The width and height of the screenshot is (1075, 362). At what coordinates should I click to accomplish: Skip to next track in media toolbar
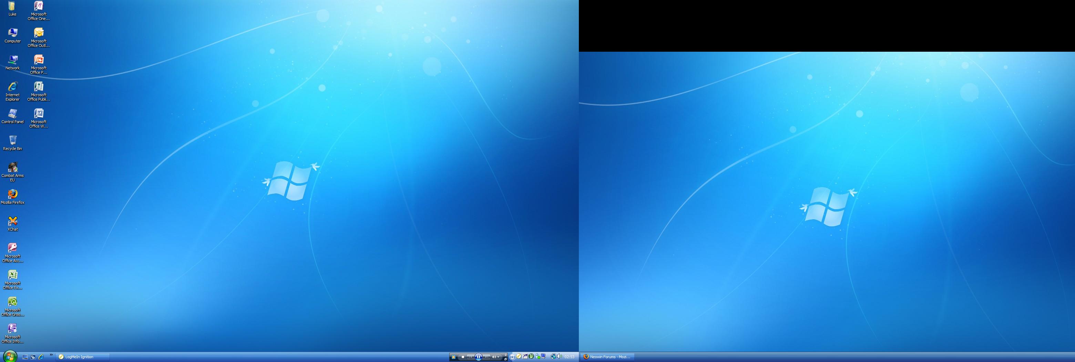tap(487, 357)
